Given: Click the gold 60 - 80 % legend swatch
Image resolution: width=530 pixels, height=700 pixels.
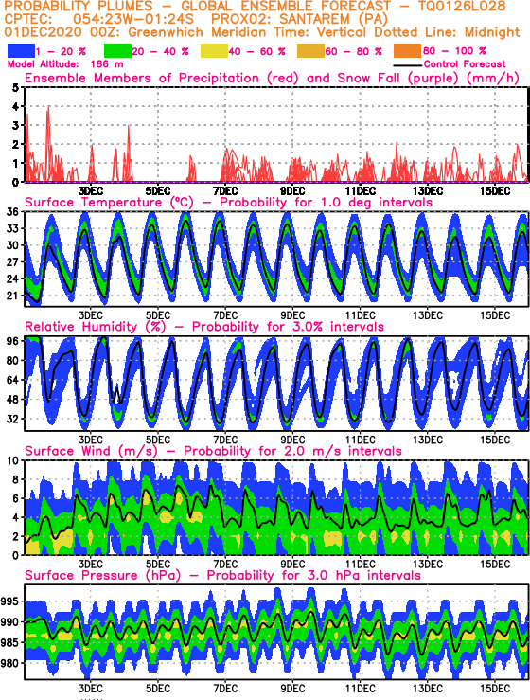Looking at the screenshot, I should pyautogui.click(x=310, y=51).
